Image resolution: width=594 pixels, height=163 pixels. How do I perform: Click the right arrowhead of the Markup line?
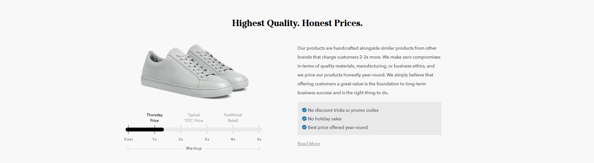click(259, 149)
